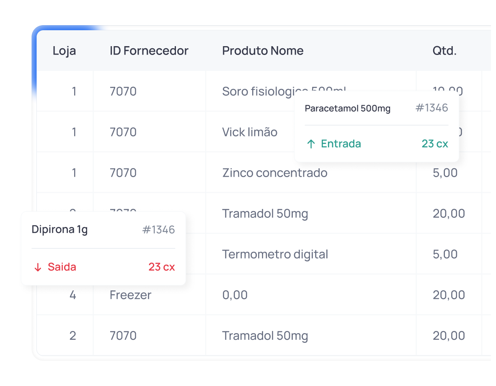The height and width of the screenshot is (386, 496).
Task: Sort by the Loja column header
Action: point(64,51)
